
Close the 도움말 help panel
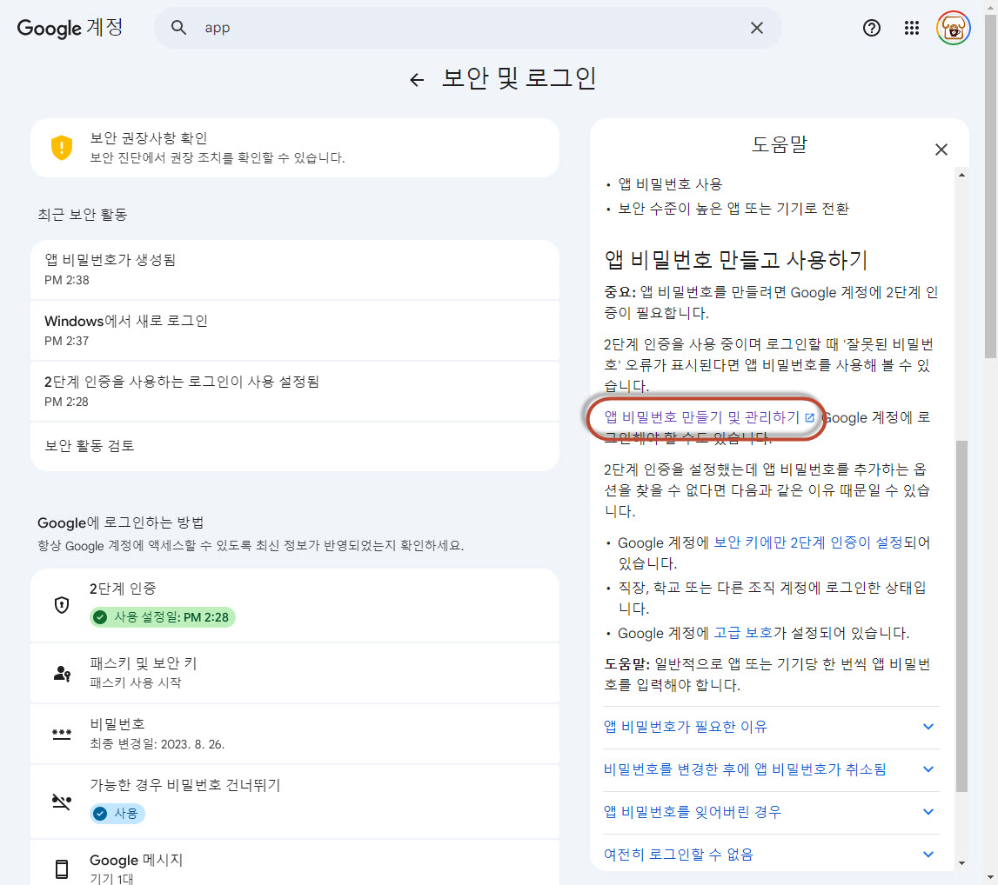point(941,150)
